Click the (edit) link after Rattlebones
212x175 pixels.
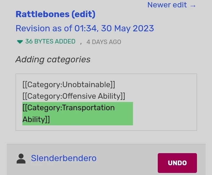point(83,14)
